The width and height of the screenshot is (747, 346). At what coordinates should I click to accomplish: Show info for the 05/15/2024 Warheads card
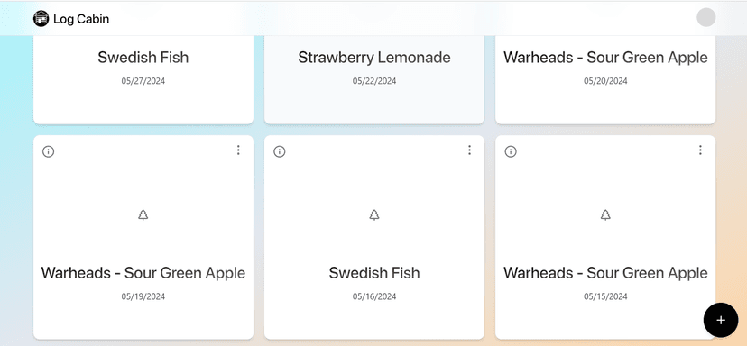click(x=511, y=151)
